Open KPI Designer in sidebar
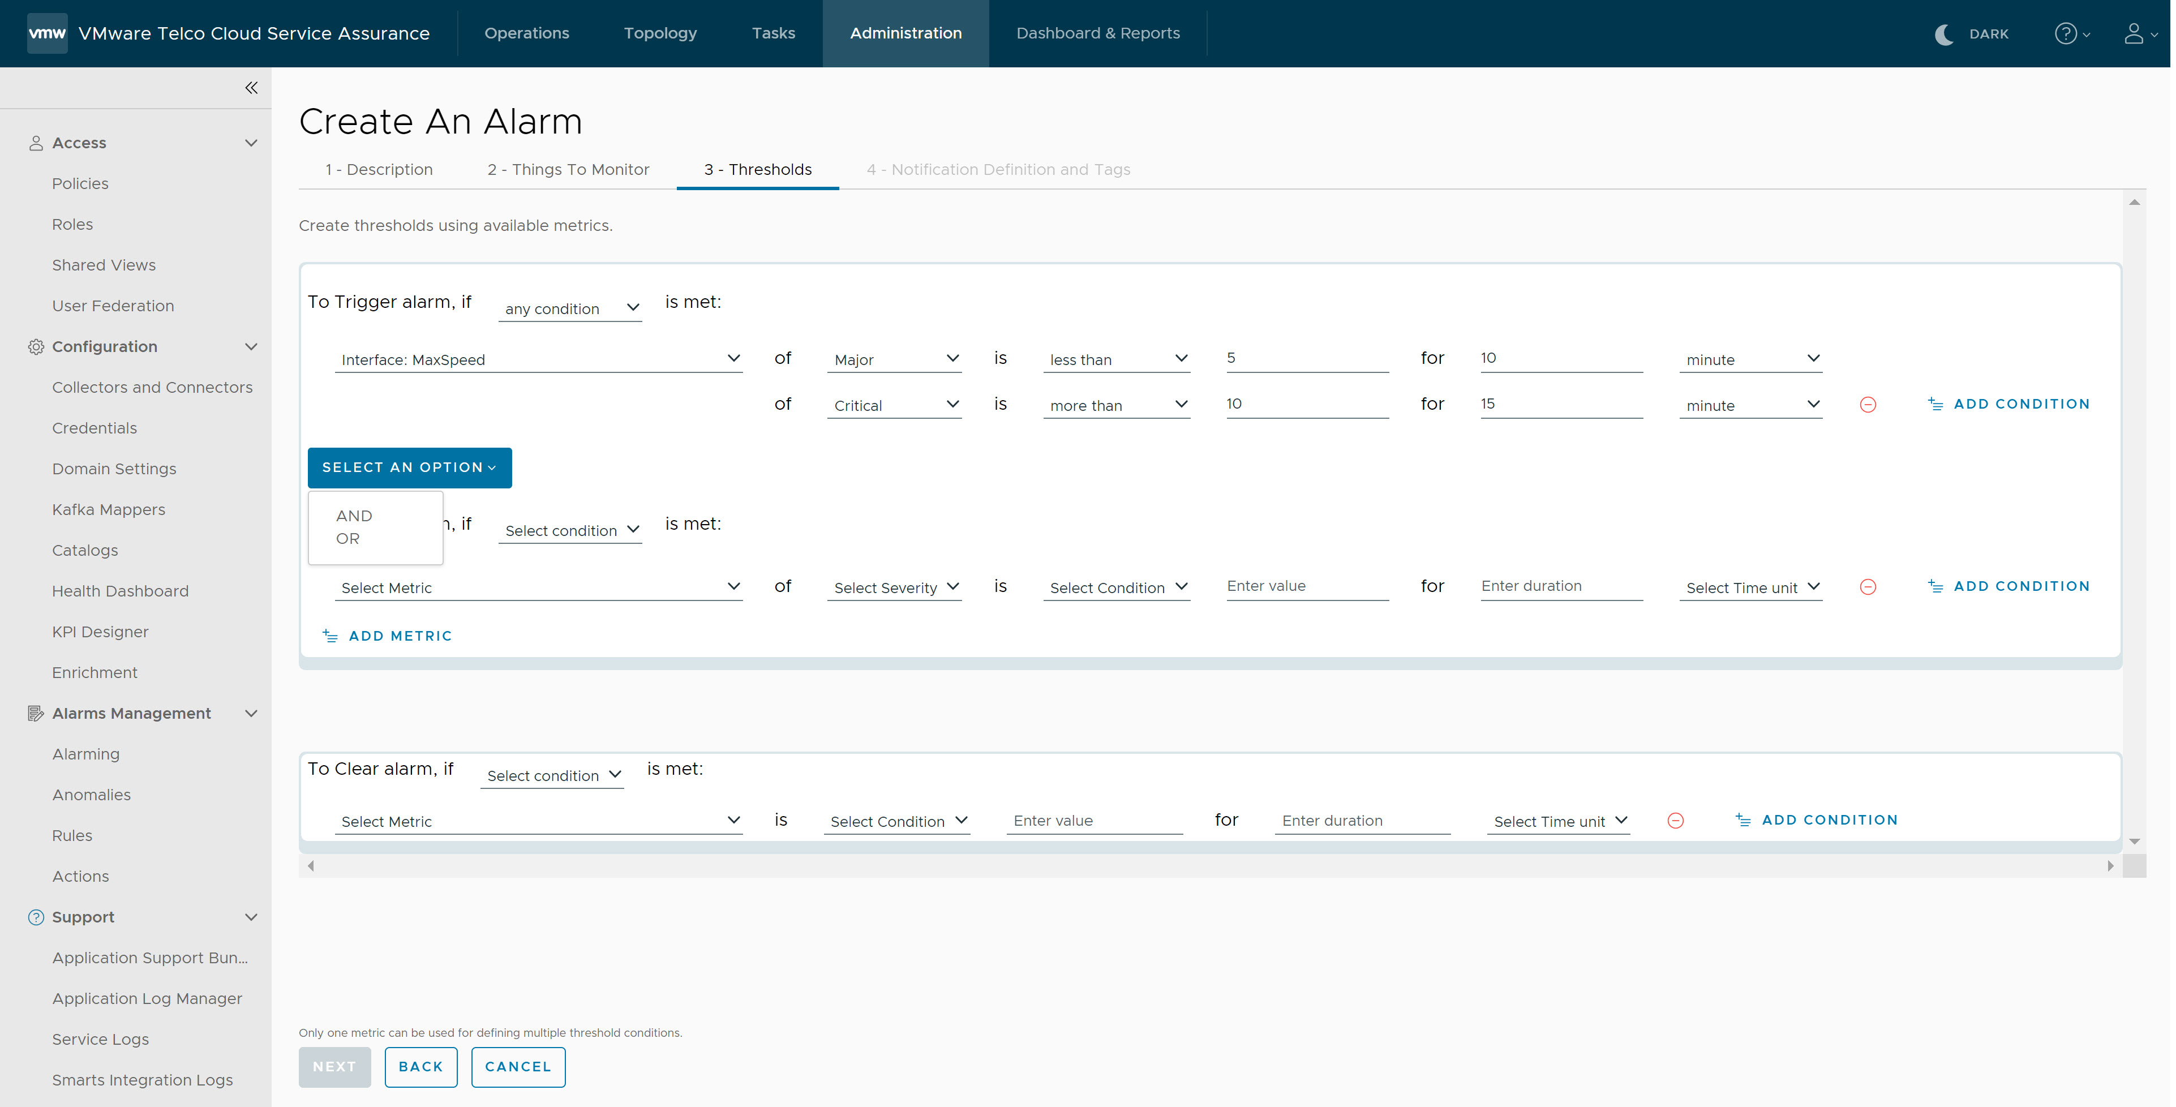The image size is (2176, 1107). click(100, 631)
